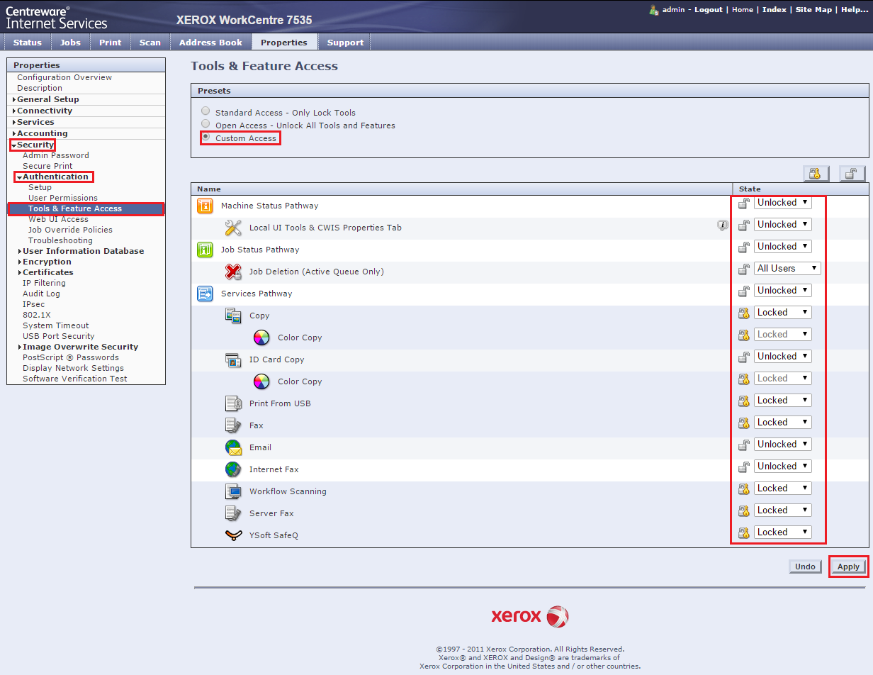Click the Apply button

[x=848, y=567]
